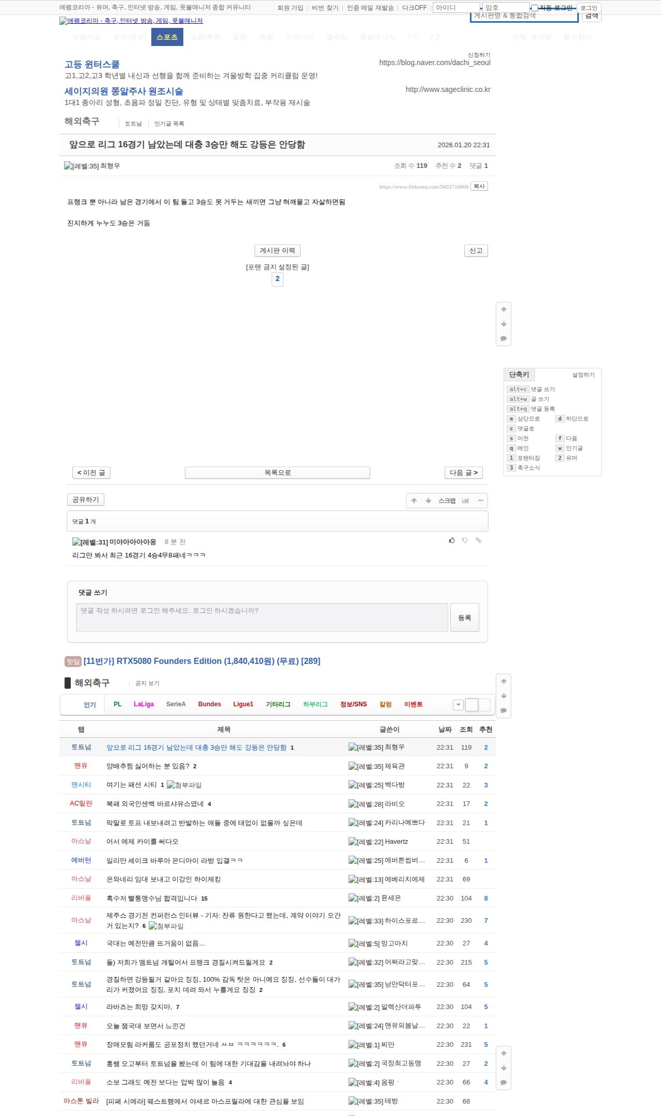Flip the toggle switch in the league tab bar
Viewport: 661px width, 1116px height.
[x=478, y=705]
